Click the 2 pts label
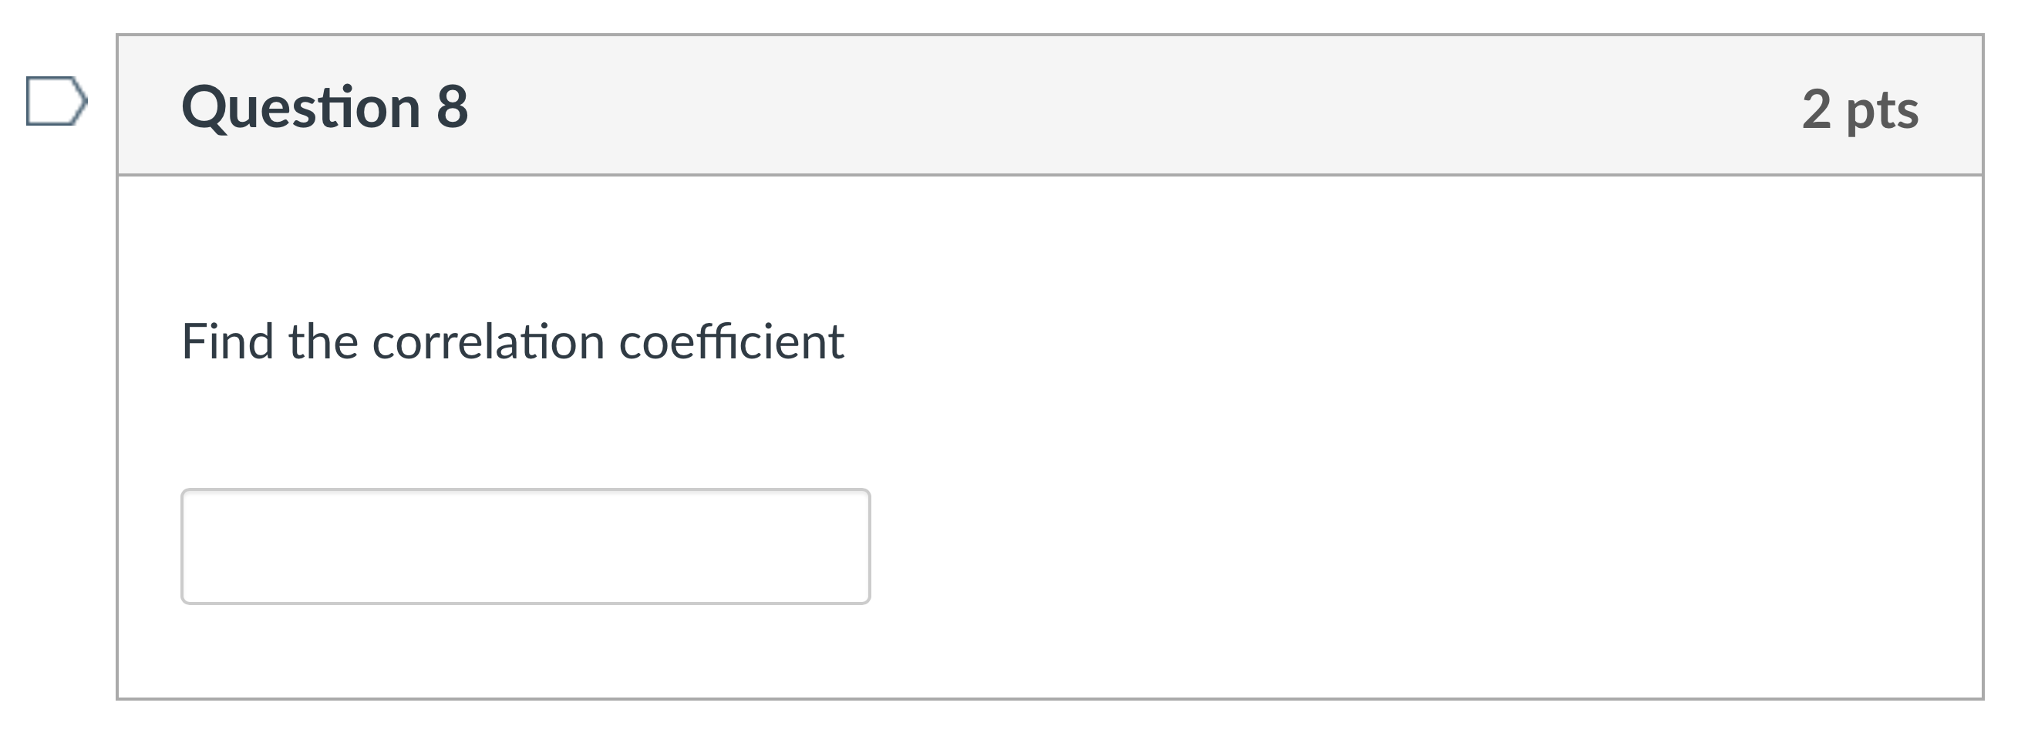This screenshot has height=743, width=2028. pyautogui.click(x=1861, y=109)
